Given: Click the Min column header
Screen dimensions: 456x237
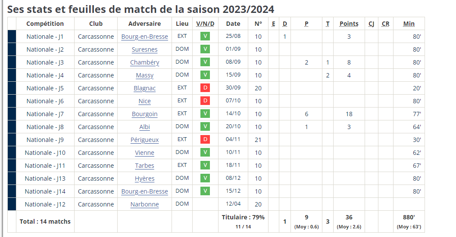Looking at the screenshot, I should pos(409,24).
